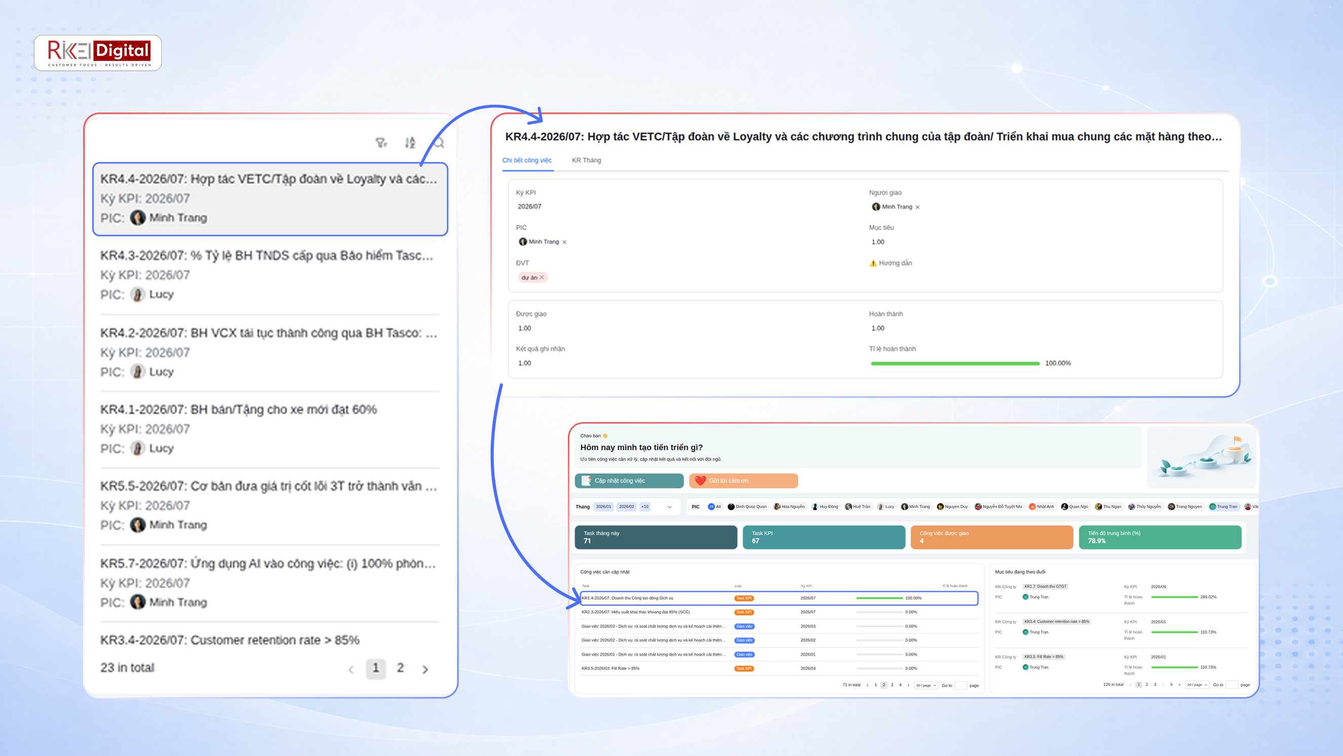Click previous page arrow in the 71-total task table
The width and height of the screenshot is (1343, 756).
(867, 685)
